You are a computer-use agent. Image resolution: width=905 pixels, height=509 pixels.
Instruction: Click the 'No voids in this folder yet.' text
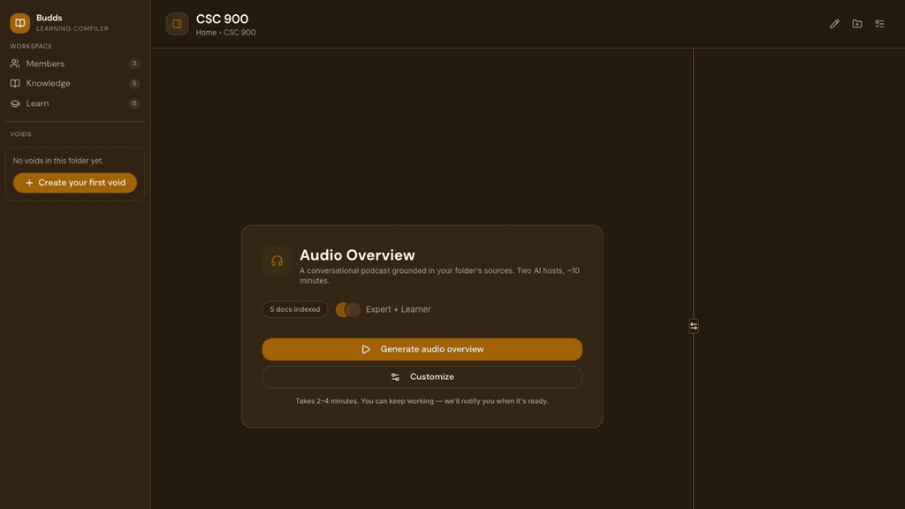(x=58, y=161)
